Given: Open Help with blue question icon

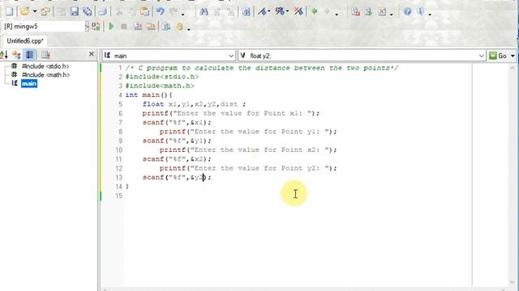Looking at the screenshot, I should (x=407, y=12).
